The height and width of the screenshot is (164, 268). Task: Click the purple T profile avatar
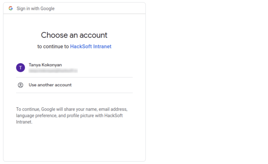[21, 68]
